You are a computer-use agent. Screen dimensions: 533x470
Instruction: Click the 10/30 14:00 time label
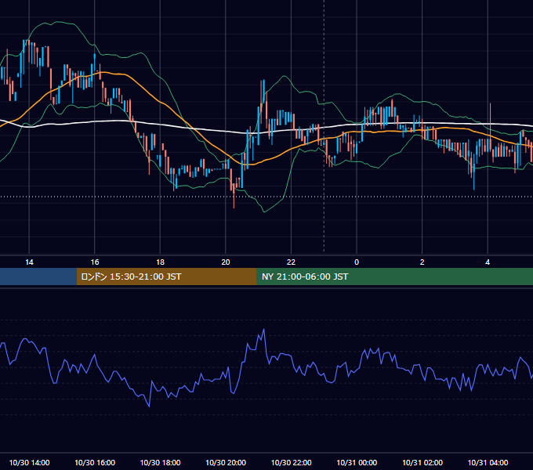[x=29, y=462]
